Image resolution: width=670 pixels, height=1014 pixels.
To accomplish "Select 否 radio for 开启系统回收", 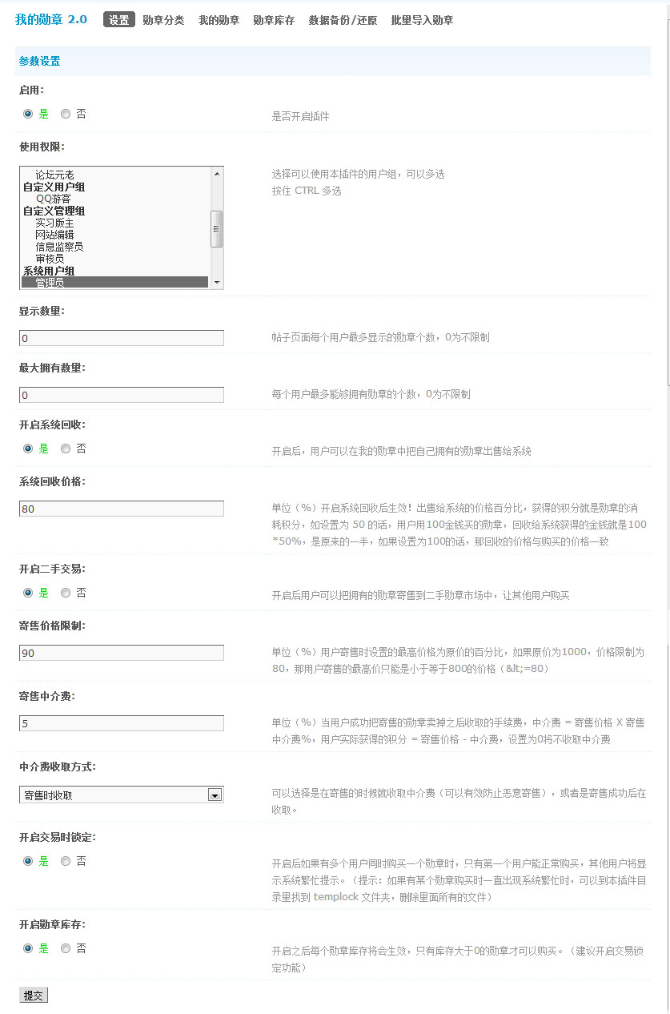I will (66, 449).
